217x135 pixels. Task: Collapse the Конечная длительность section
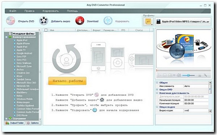(x=157, y=93)
